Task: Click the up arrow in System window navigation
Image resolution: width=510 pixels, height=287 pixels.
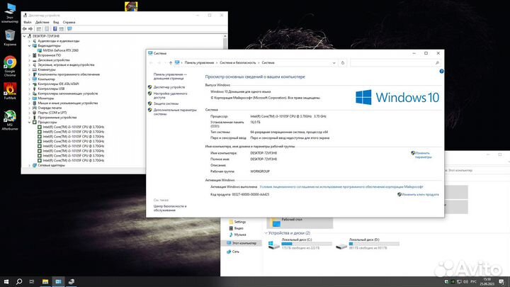Action: point(171,63)
